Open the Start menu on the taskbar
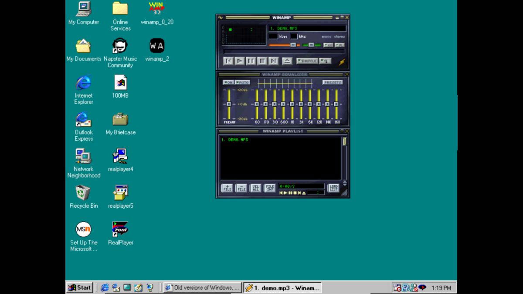 coord(78,287)
